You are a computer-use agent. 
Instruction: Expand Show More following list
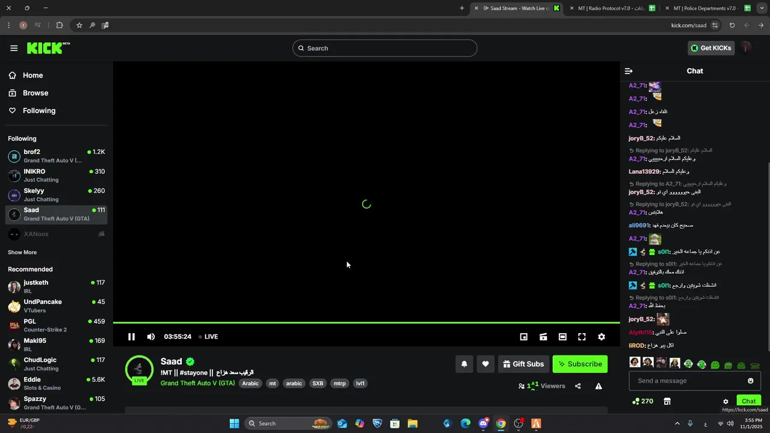pyautogui.click(x=22, y=253)
